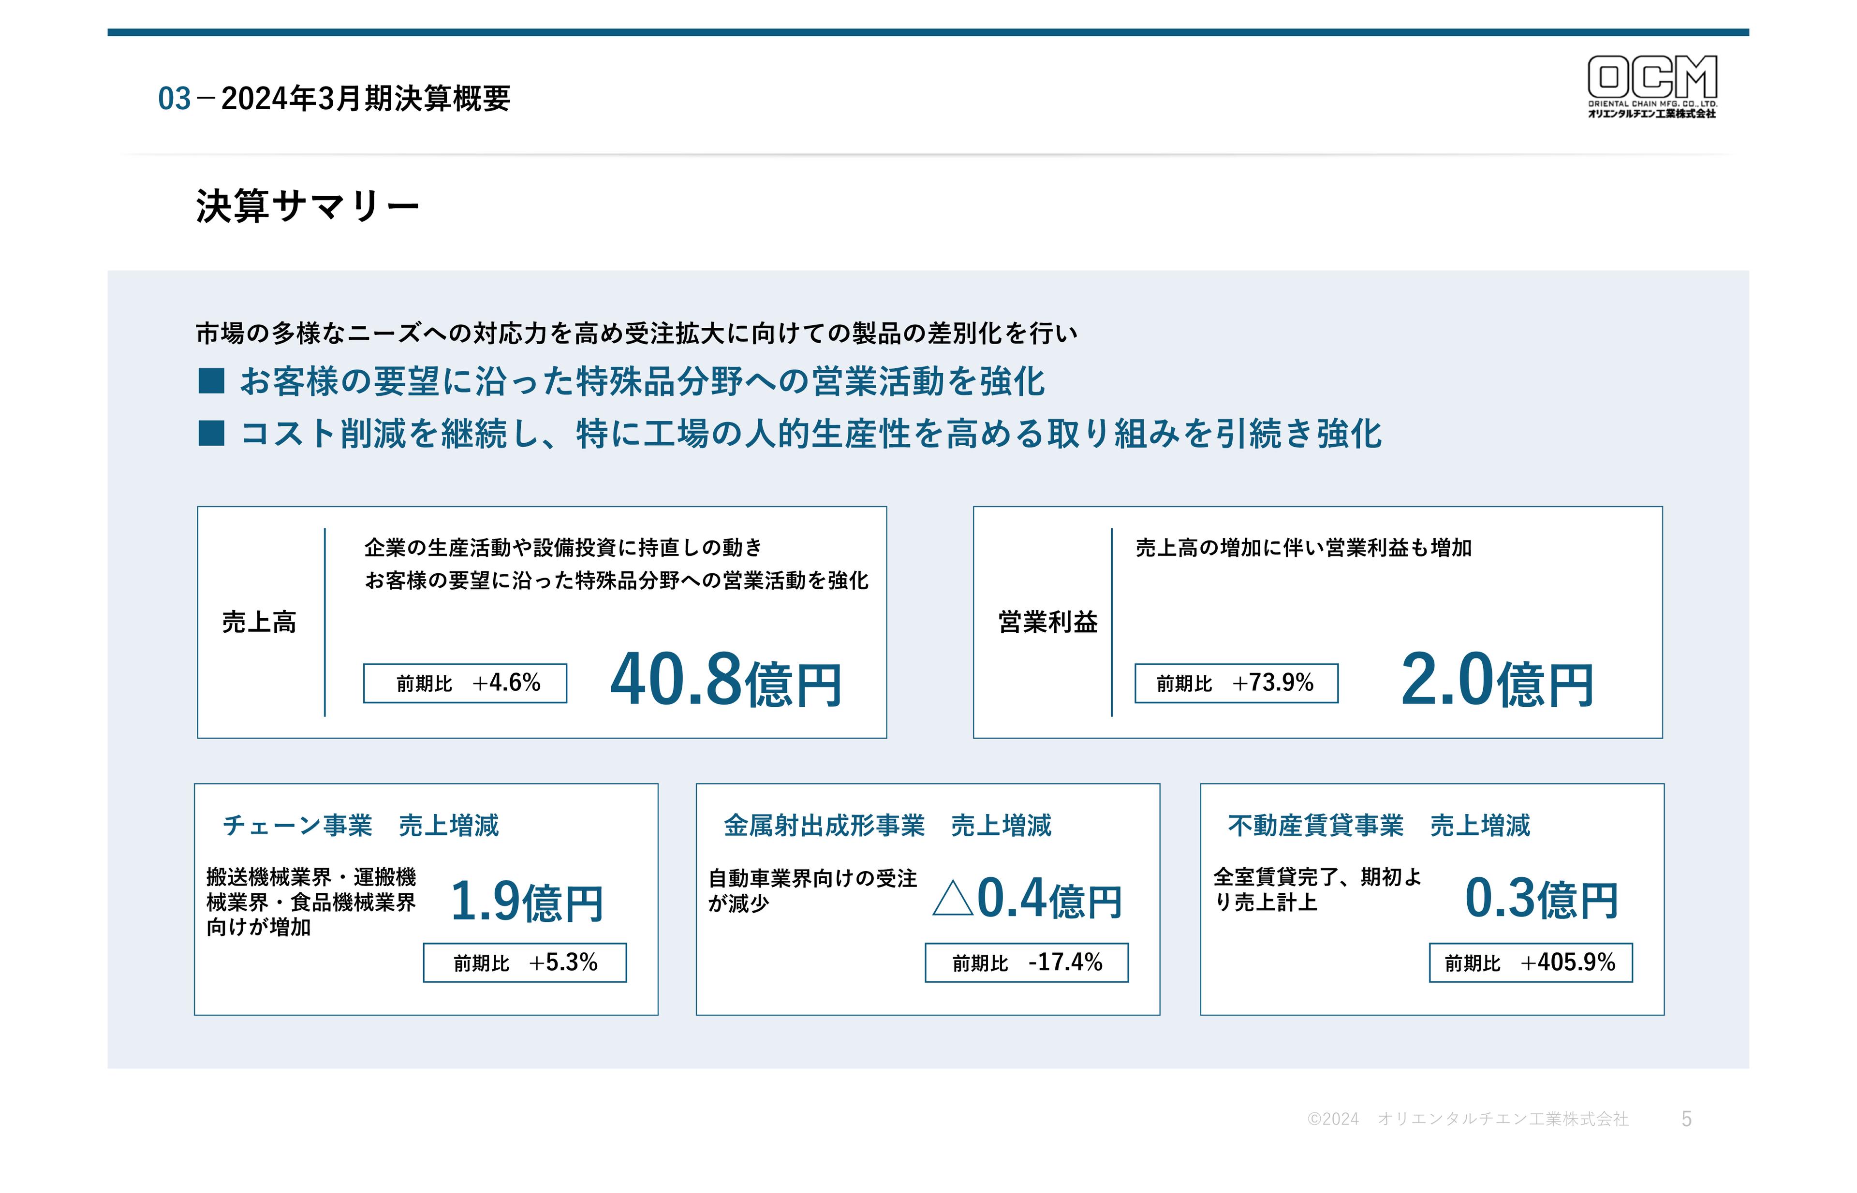Click the OCM company logo

(1651, 86)
